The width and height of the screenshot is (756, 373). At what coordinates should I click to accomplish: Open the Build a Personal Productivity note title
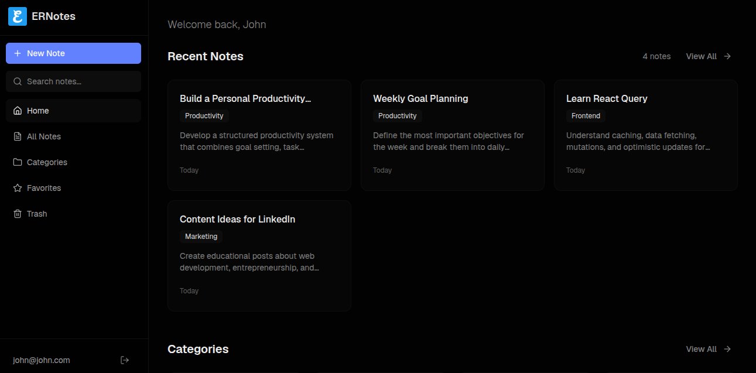pyautogui.click(x=245, y=98)
